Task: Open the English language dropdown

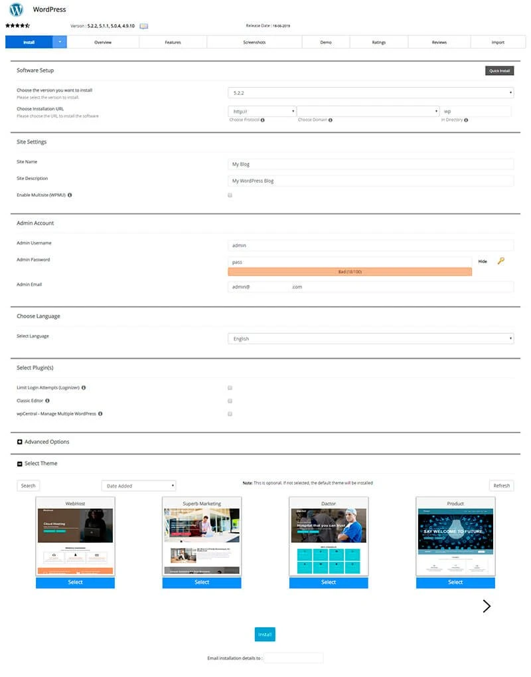Action: (x=371, y=339)
